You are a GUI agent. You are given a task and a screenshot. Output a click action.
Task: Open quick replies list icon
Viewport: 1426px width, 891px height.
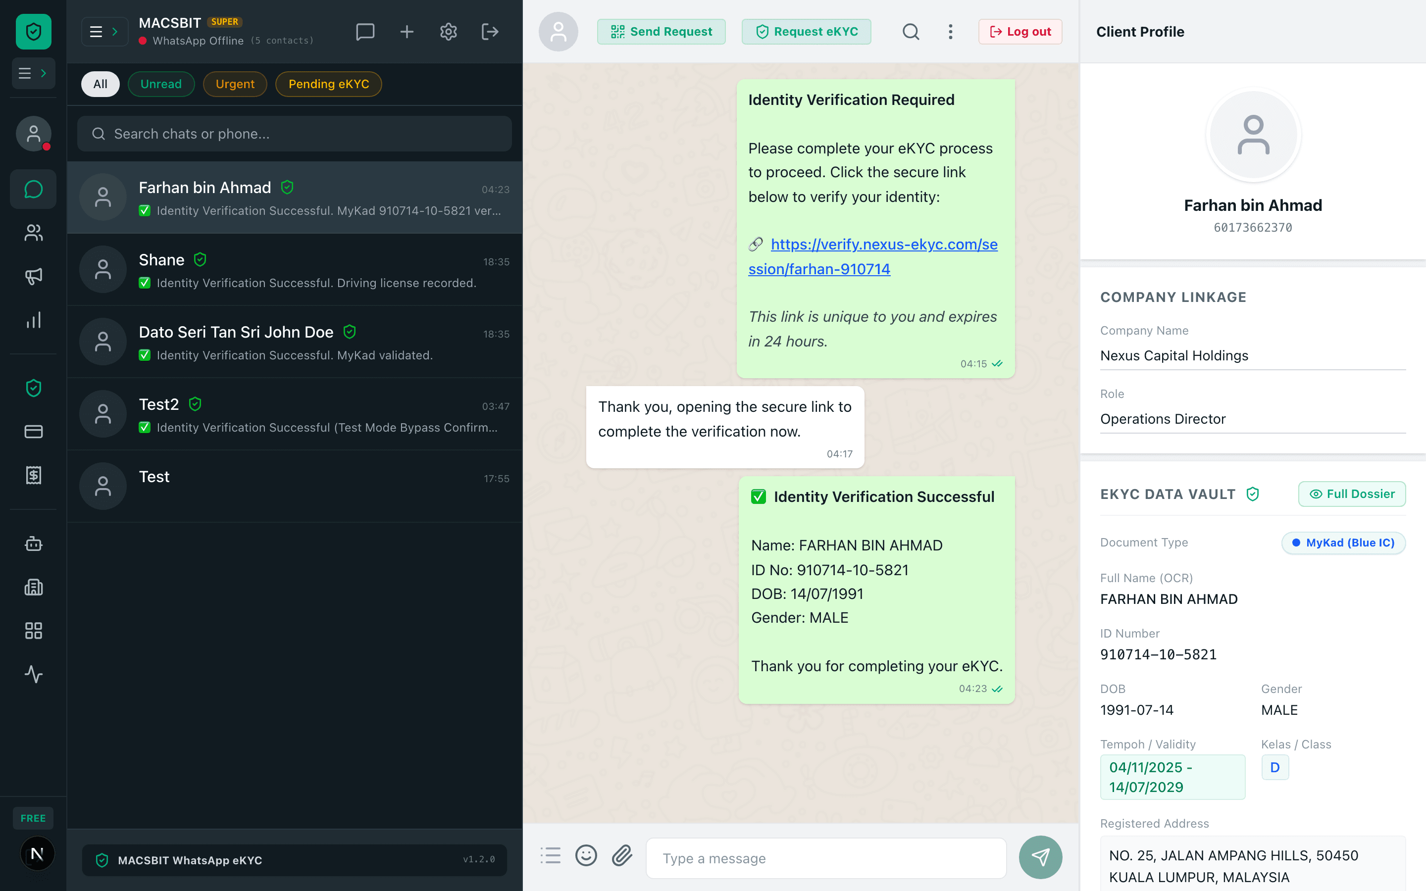tap(551, 856)
